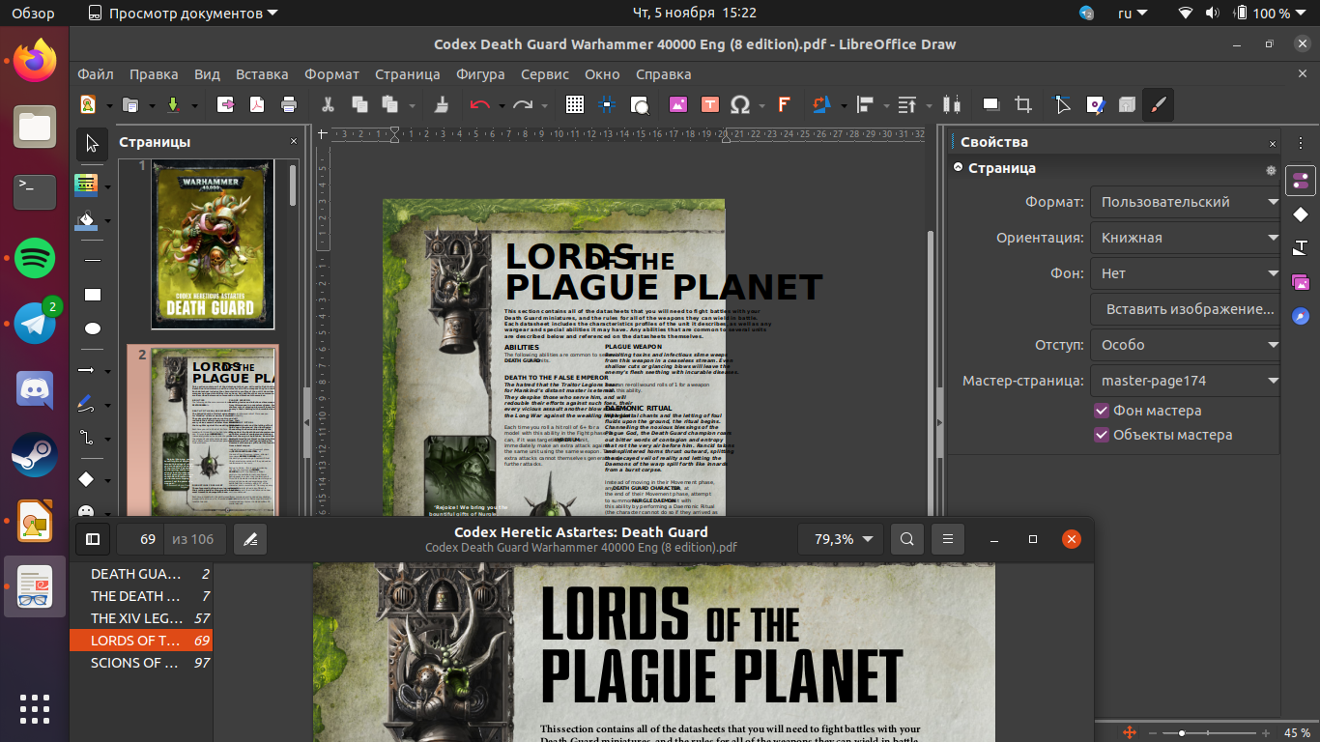Select SCIONS OF ... outline entry
Image resolution: width=1320 pixels, height=742 pixels.
141,663
